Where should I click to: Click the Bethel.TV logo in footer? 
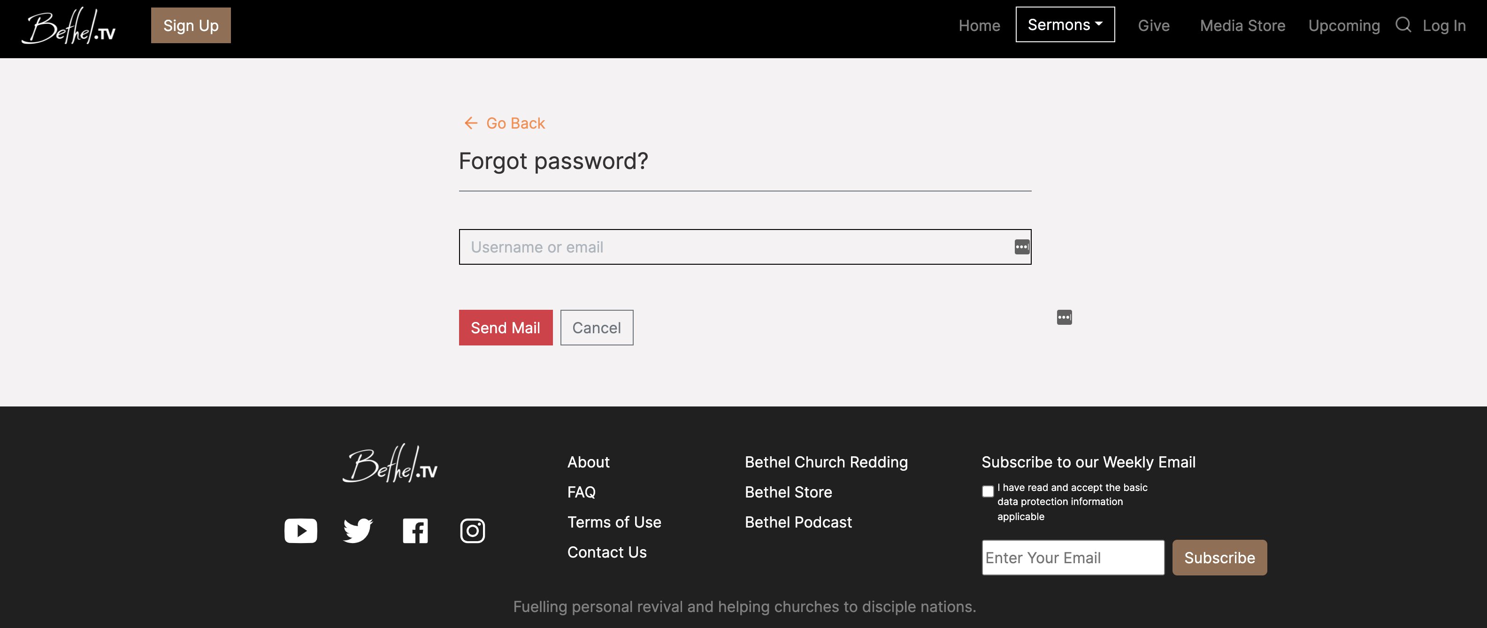pyautogui.click(x=390, y=464)
